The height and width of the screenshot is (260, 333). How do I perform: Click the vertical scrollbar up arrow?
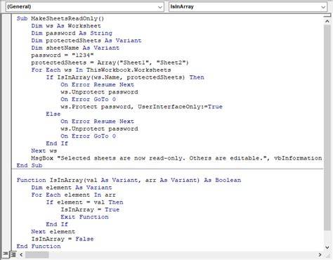(327, 21)
